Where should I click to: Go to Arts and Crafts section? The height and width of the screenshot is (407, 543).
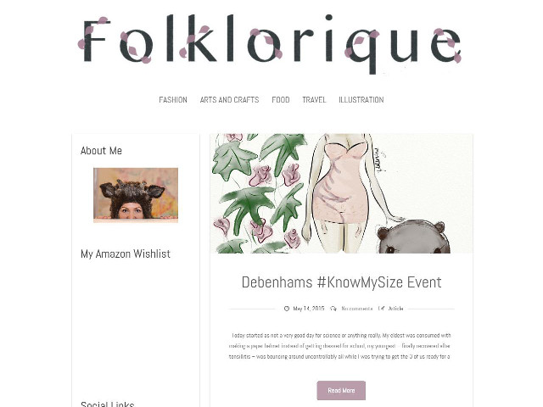230,100
